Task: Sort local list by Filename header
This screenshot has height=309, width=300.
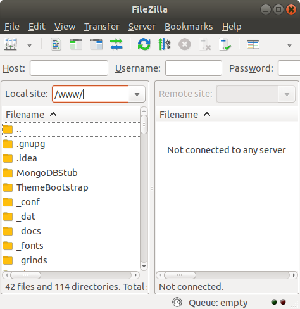Action: (71, 115)
